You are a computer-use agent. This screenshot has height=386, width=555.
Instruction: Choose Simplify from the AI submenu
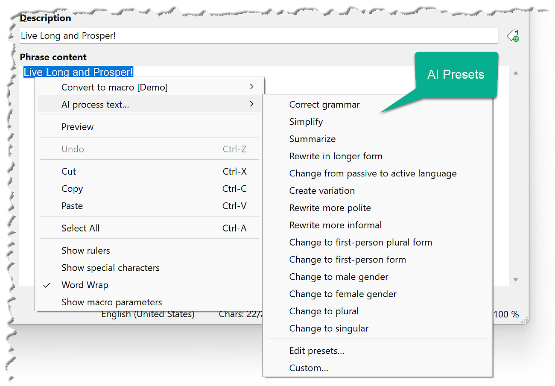[306, 122]
